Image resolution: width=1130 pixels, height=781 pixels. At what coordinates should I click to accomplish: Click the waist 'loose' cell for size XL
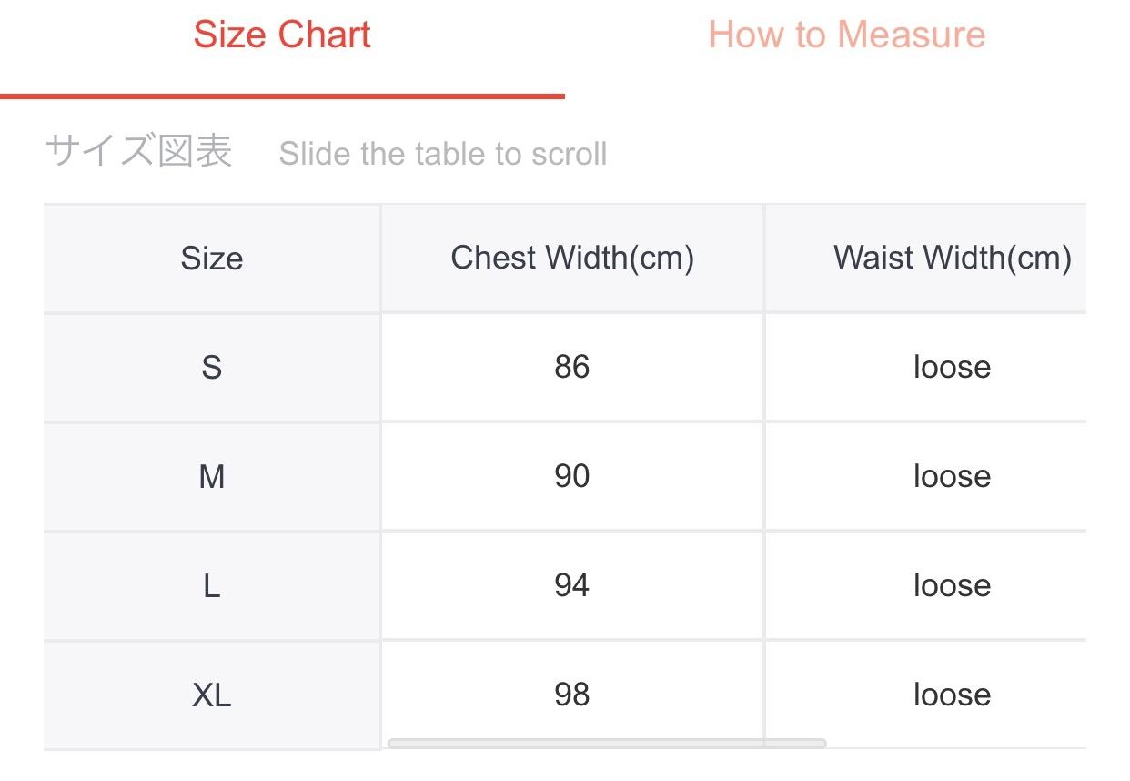click(952, 695)
